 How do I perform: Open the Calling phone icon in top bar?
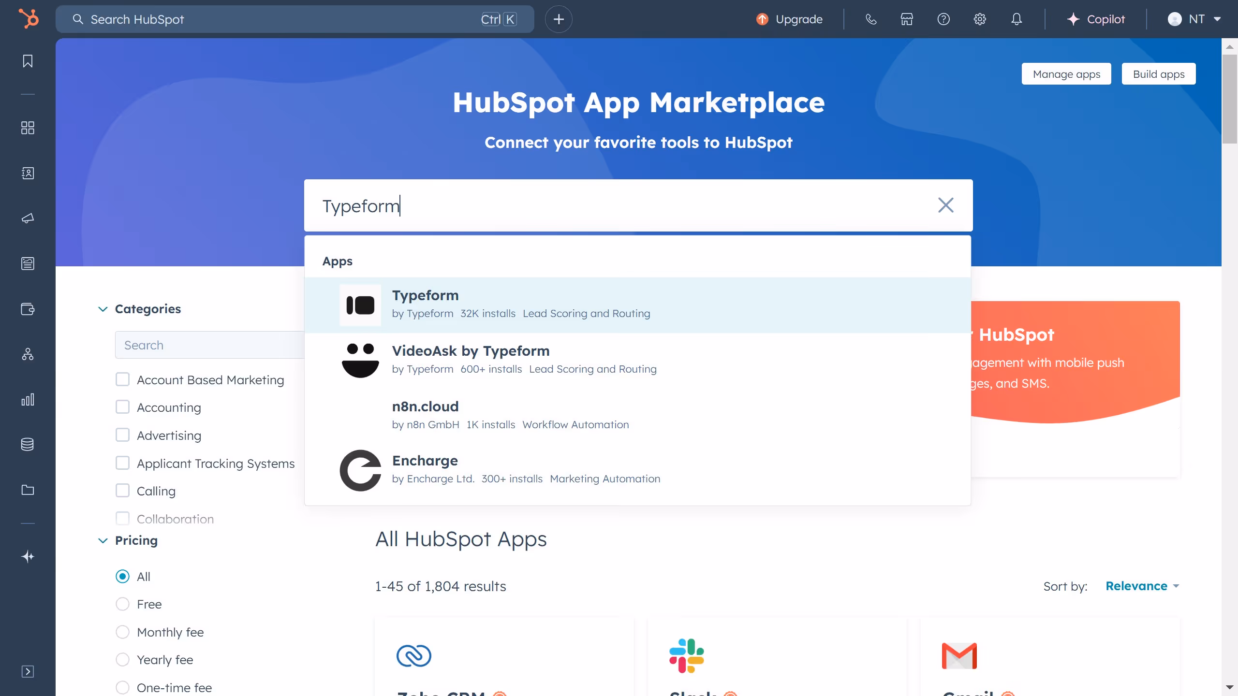coord(871,19)
